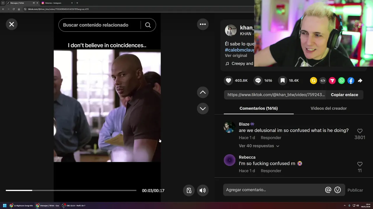373x209 pixels.
Task: Click the username 'Blaze'
Action: tap(244, 124)
